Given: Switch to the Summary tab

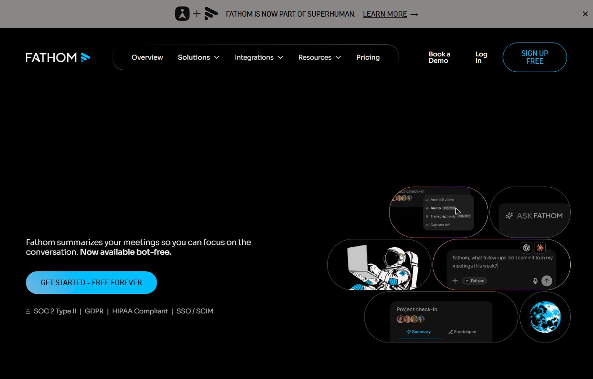Looking at the screenshot, I should [418, 332].
